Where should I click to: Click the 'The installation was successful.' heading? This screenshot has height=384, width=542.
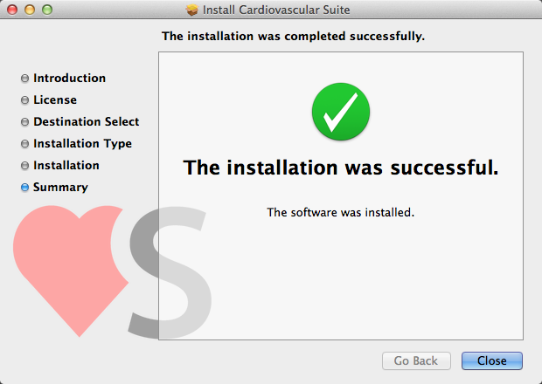pos(341,168)
